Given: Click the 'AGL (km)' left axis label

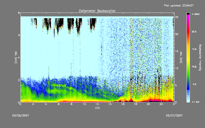Looking at the screenshot, I should point(16,57).
